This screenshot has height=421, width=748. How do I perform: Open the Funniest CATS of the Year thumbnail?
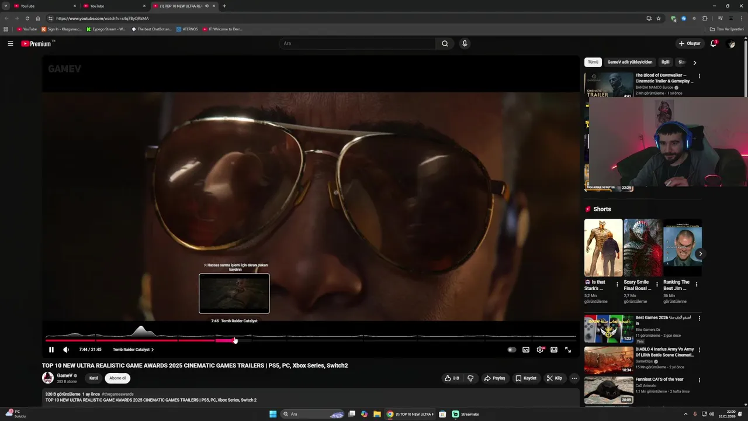pos(609,391)
